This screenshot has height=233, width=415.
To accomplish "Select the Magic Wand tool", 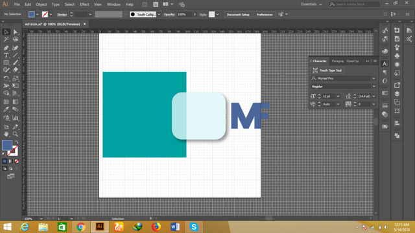I will point(6,39).
